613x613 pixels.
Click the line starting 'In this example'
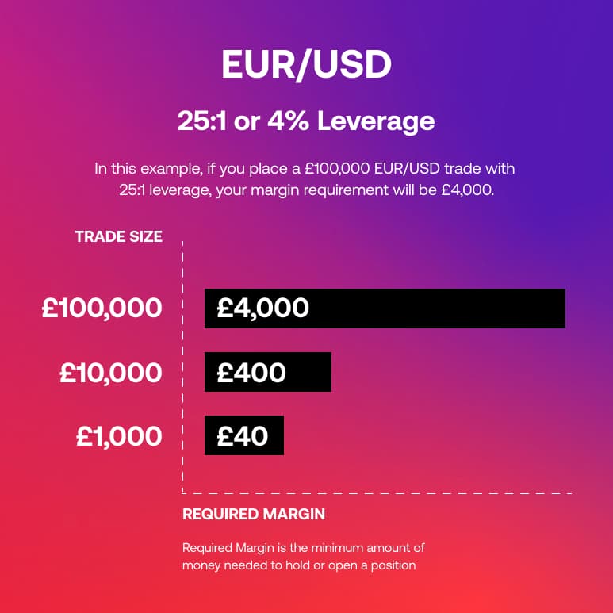click(x=305, y=169)
